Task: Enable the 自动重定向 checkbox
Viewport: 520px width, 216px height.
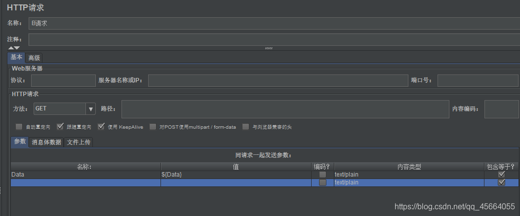Action: click(x=19, y=127)
